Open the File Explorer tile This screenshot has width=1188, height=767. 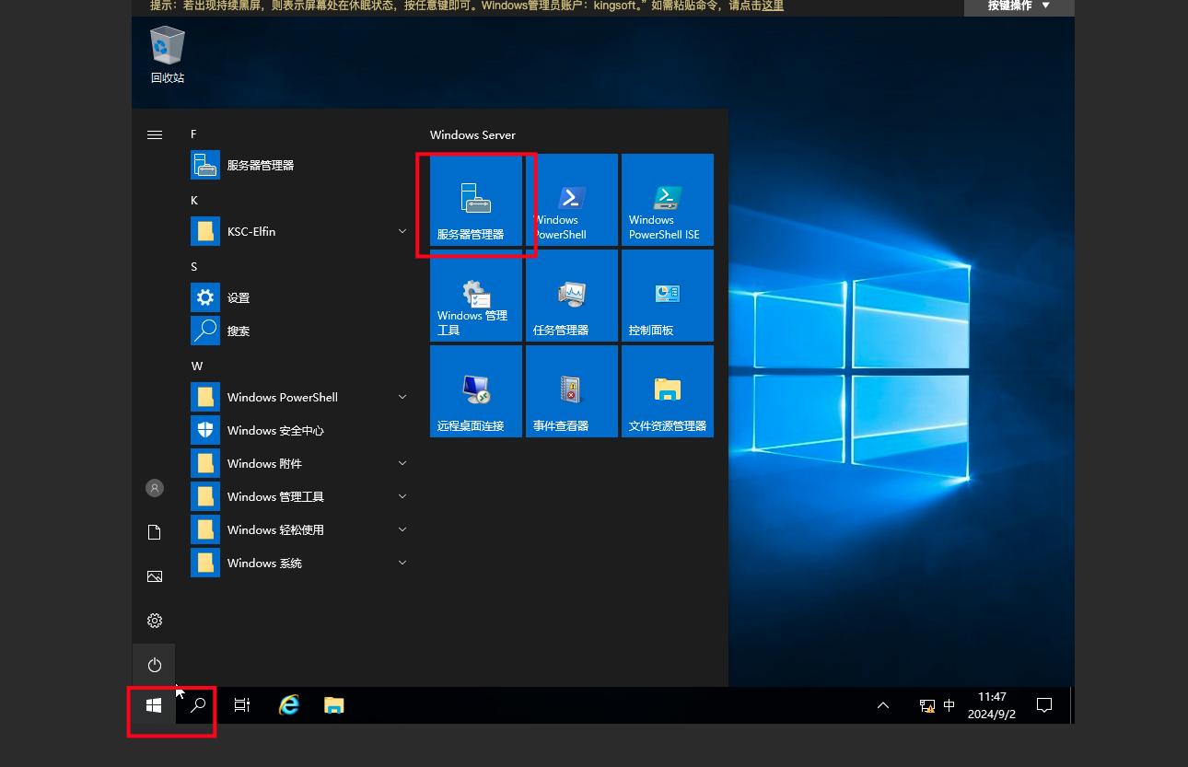668,391
